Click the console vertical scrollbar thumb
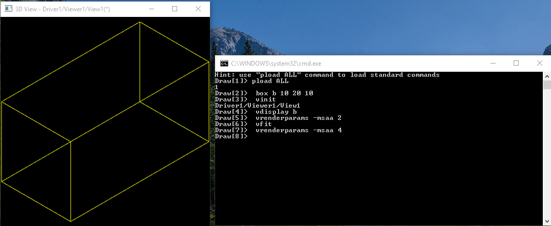This screenshot has height=226, width=551. pyautogui.click(x=547, y=85)
